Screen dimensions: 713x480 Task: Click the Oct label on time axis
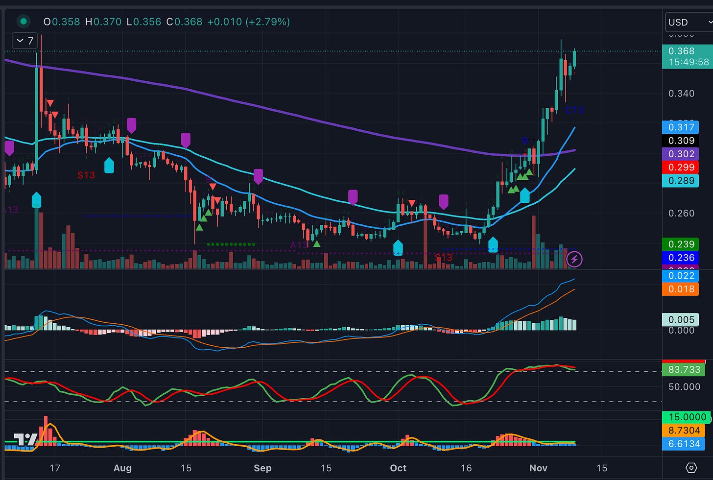pyautogui.click(x=398, y=468)
